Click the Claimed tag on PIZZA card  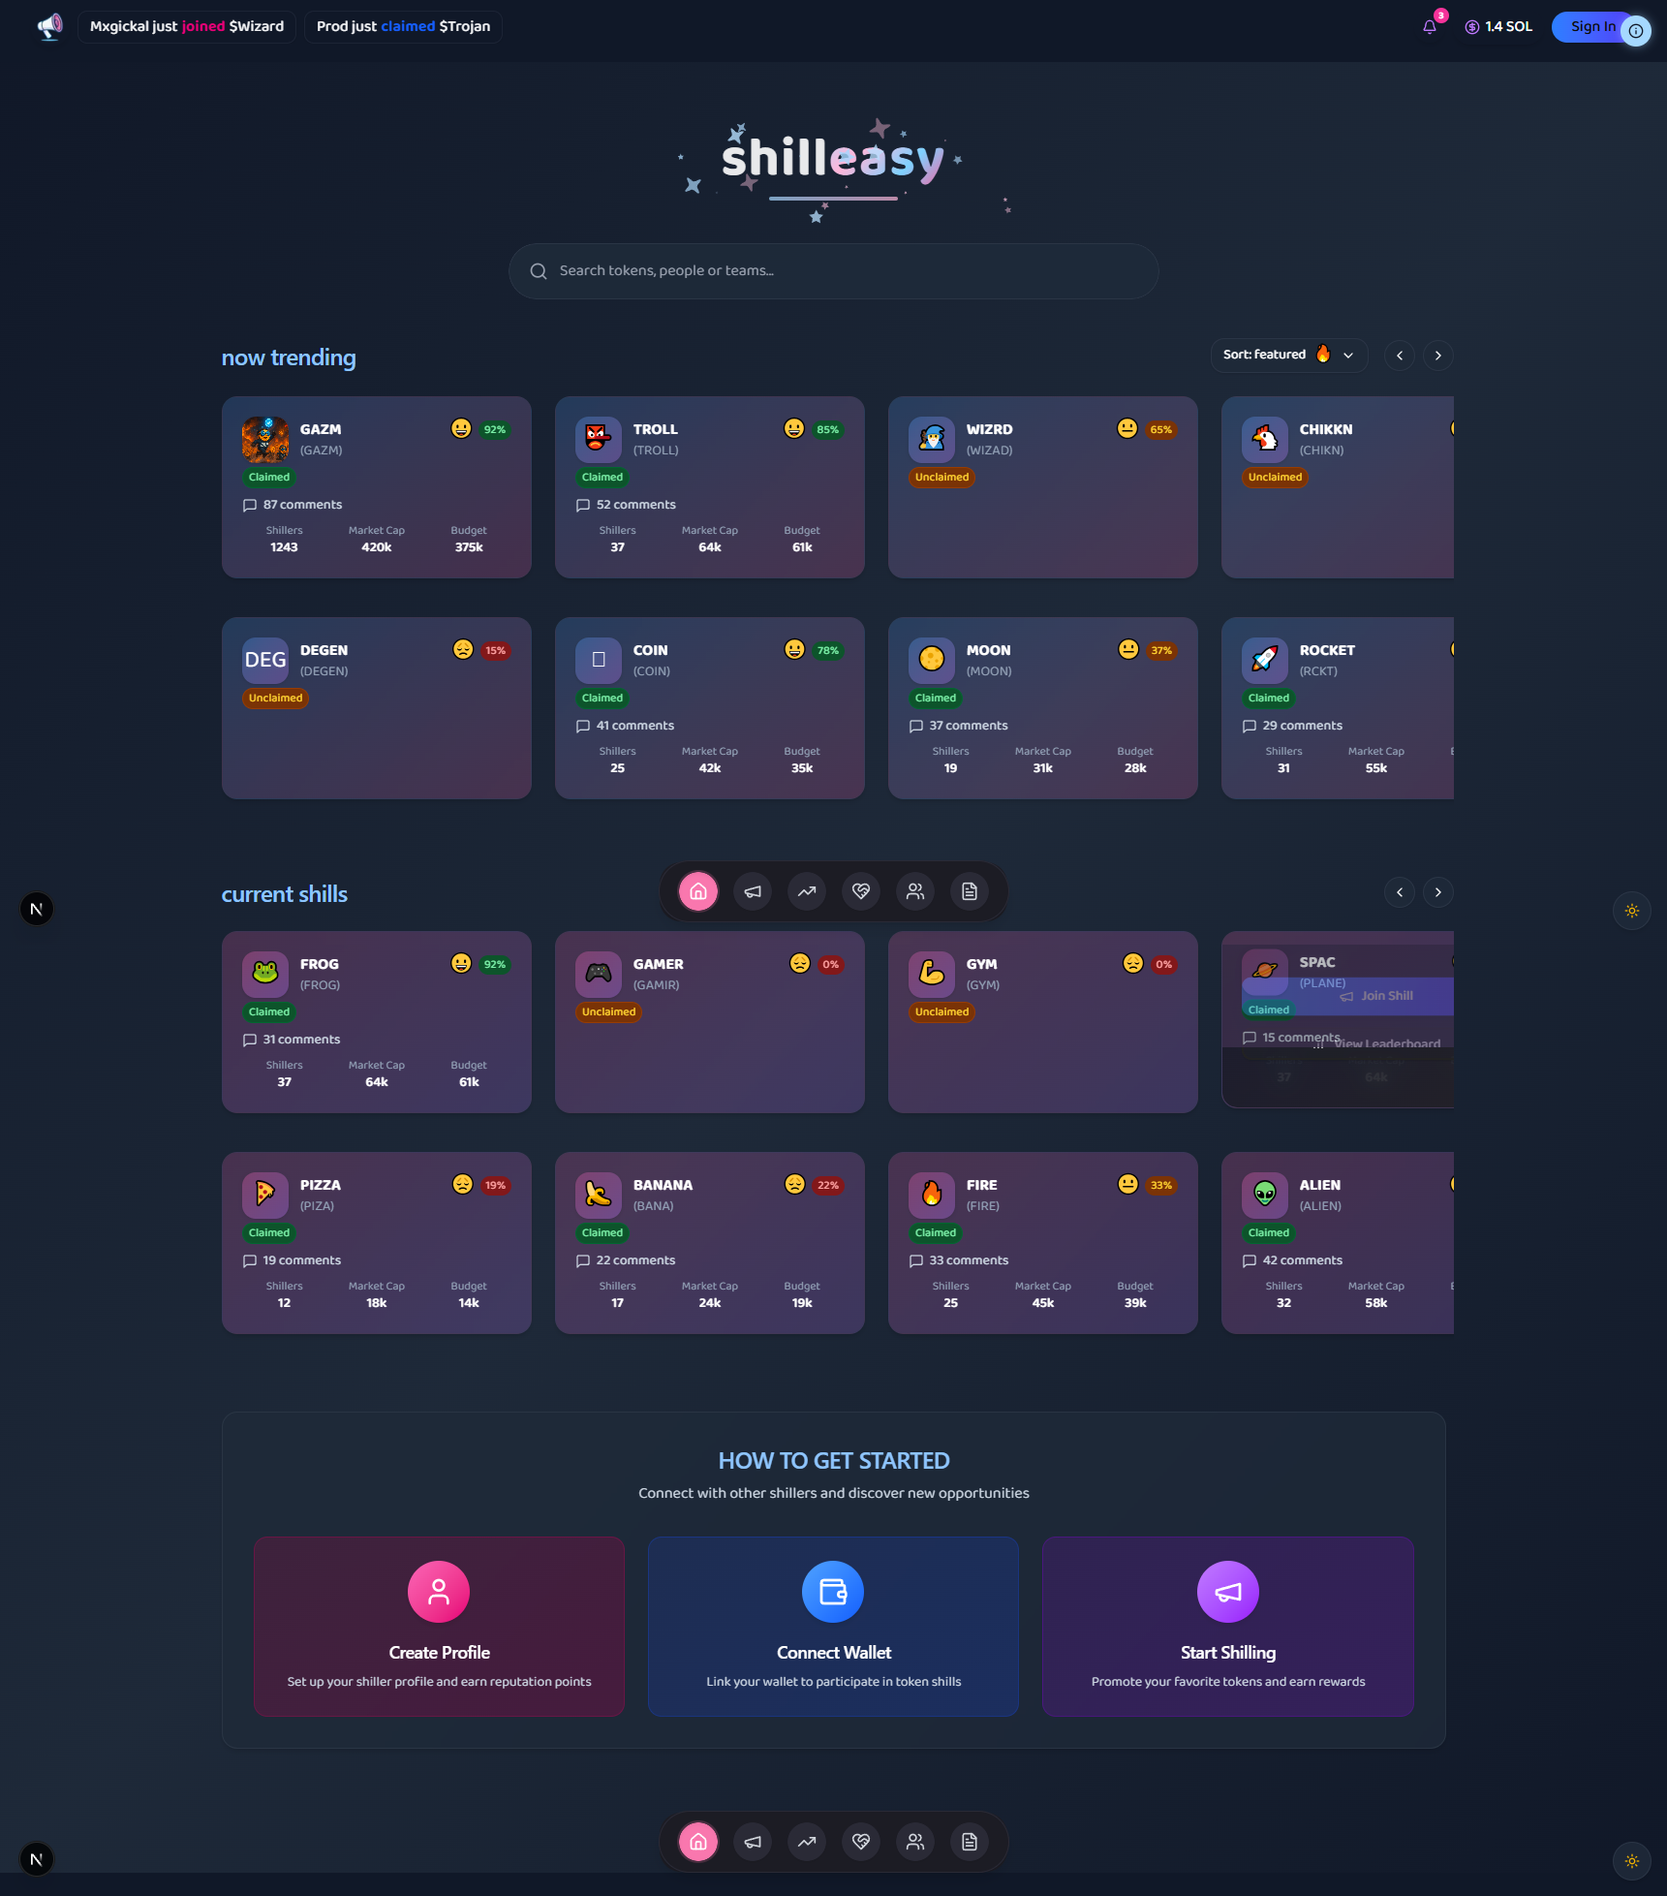(269, 1233)
